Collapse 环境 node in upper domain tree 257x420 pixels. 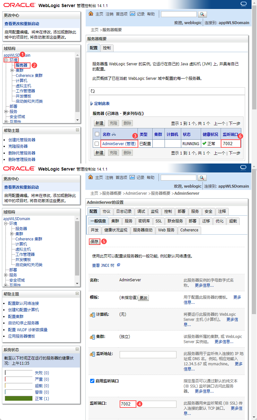point(6,60)
